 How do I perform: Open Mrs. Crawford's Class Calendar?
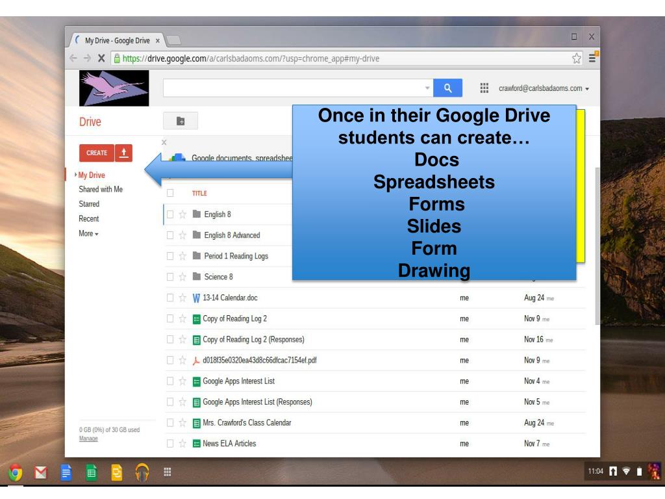(247, 422)
